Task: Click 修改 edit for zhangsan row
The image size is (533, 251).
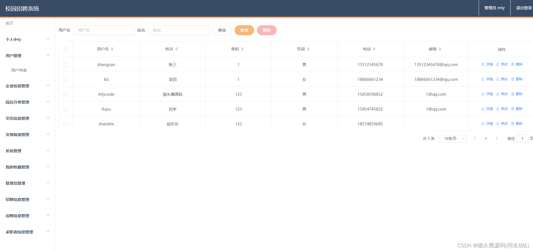Action: click(x=502, y=64)
